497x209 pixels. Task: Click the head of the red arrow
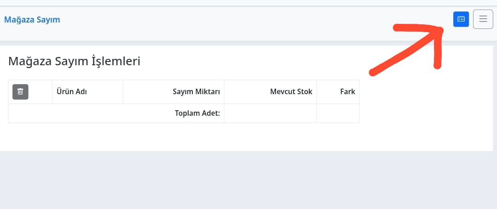[x=439, y=30]
